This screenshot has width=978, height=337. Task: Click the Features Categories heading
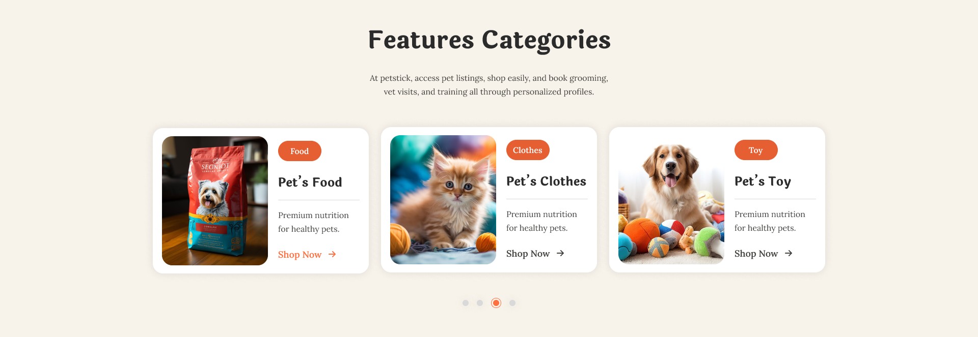click(489, 40)
